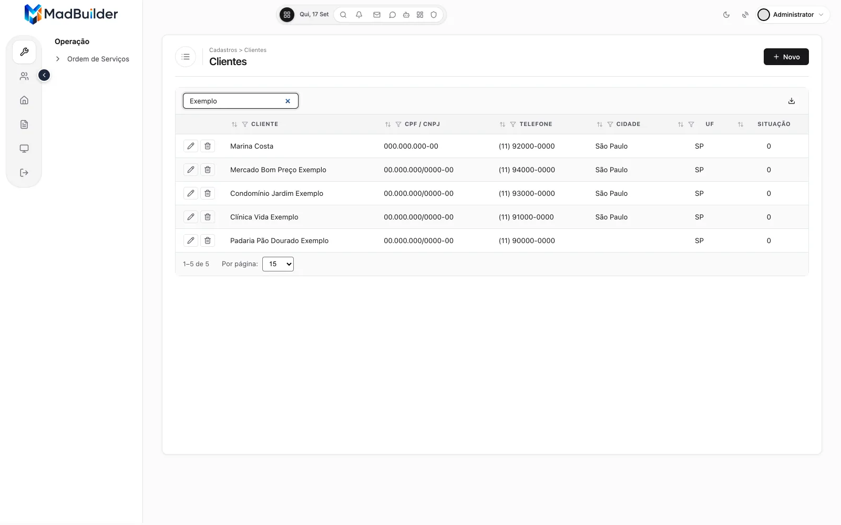The image size is (841, 525).
Task: Open the TELEFONE column filter
Action: (513, 124)
